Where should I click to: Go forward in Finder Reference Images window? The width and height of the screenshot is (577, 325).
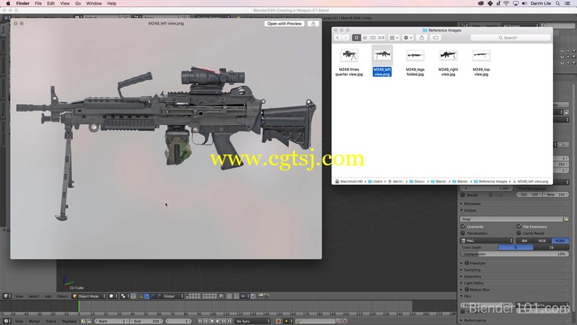tap(345, 38)
